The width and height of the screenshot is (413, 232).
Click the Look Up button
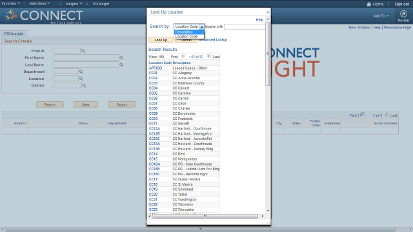tap(161, 40)
